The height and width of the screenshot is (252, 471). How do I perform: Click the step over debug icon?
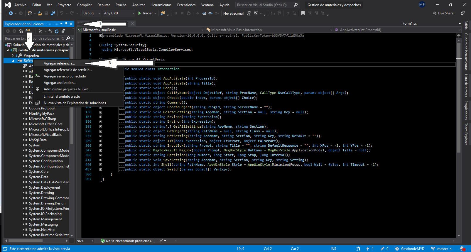(210, 13)
